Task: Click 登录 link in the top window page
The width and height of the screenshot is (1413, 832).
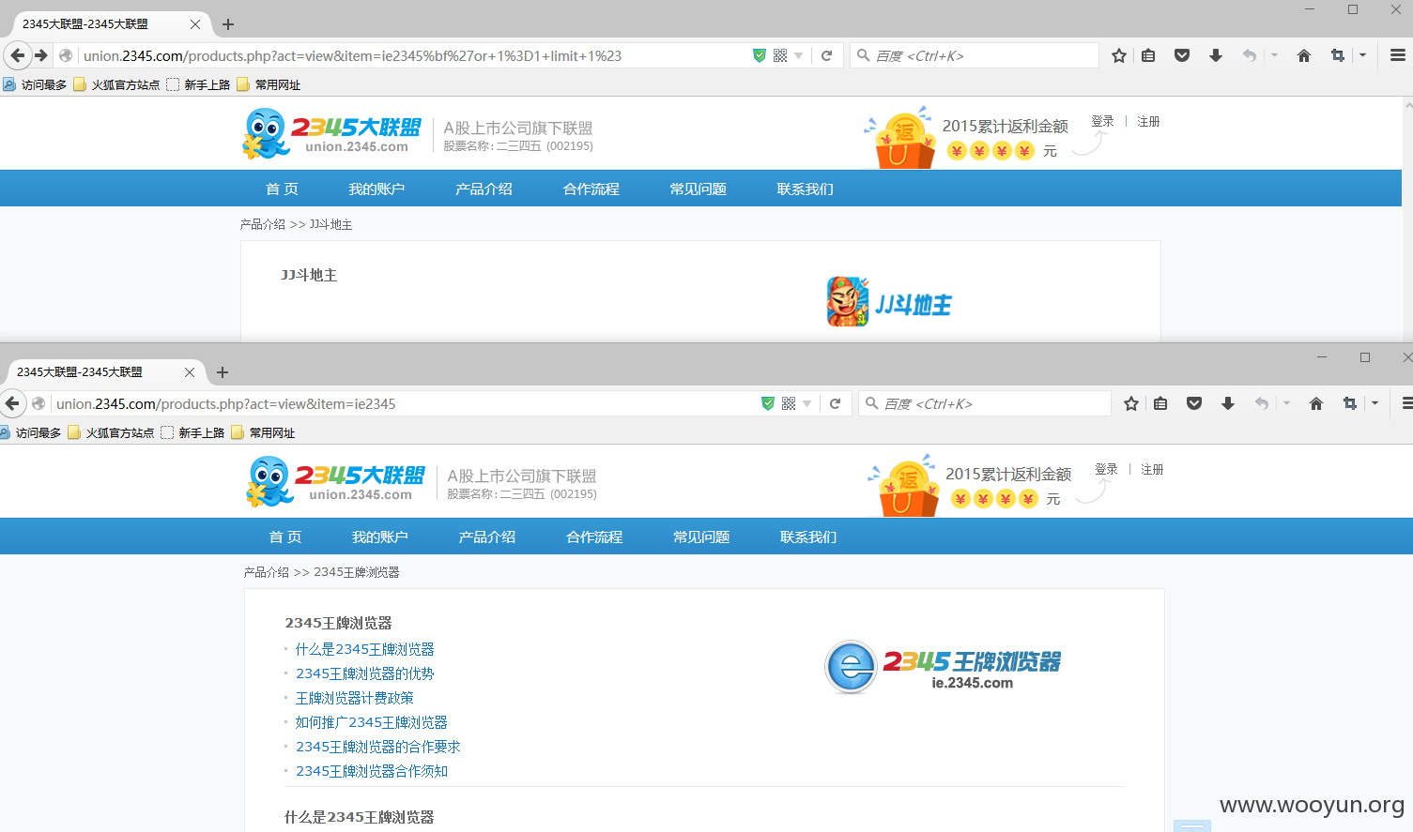Action: (x=1102, y=121)
